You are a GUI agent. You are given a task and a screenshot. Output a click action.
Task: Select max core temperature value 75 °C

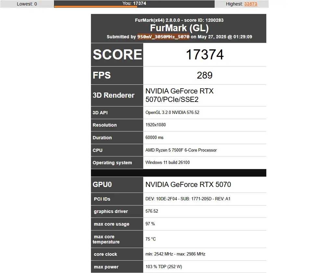point(150,239)
